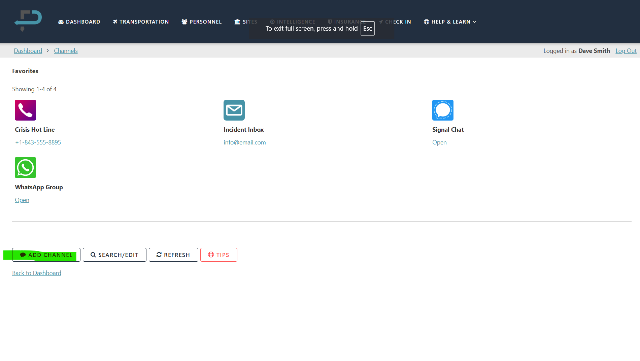
Task: Click the Favorites heading
Action: point(25,71)
